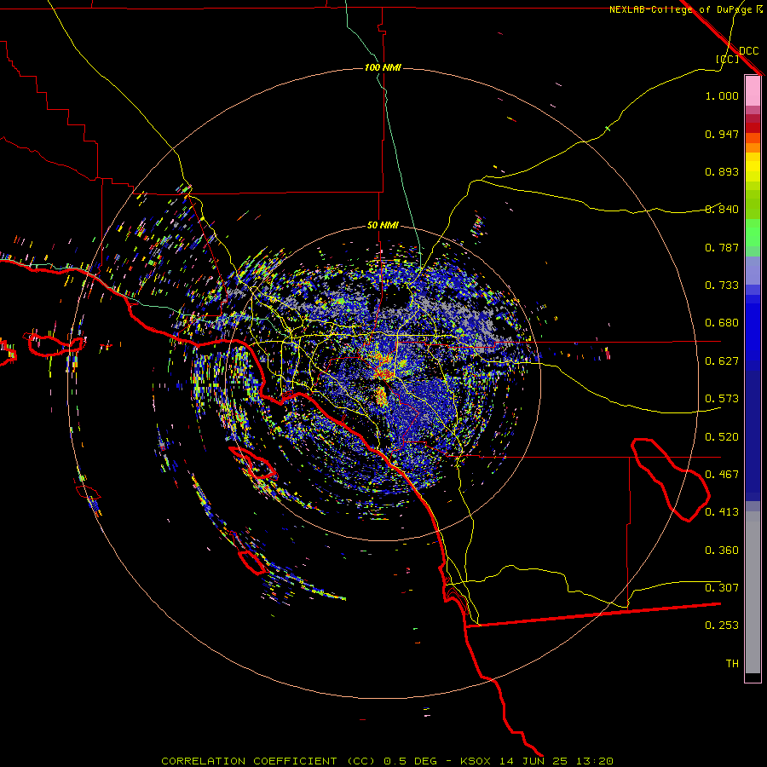Viewport: 767px width, 767px height.
Task: Click the 0.787 scale value
Action: pos(722,247)
